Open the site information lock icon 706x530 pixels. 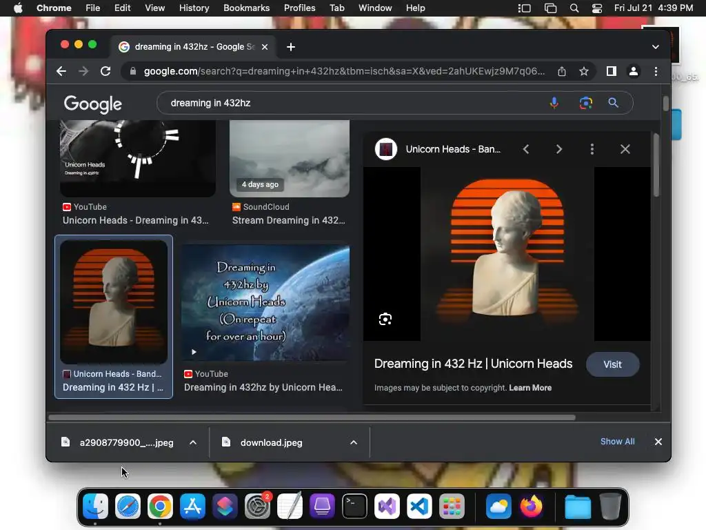pos(133,71)
